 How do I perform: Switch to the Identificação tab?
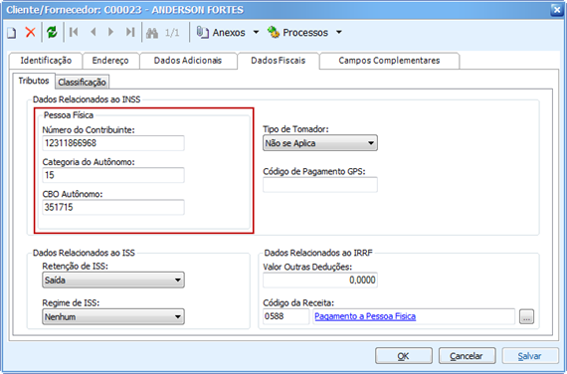[46, 61]
